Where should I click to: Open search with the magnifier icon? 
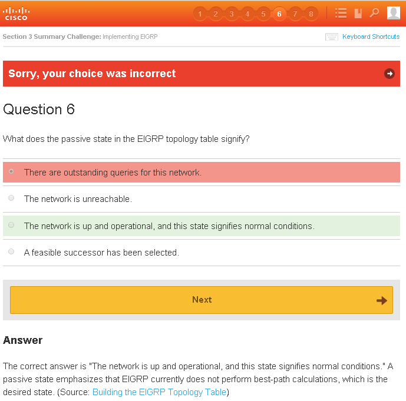coord(374,13)
